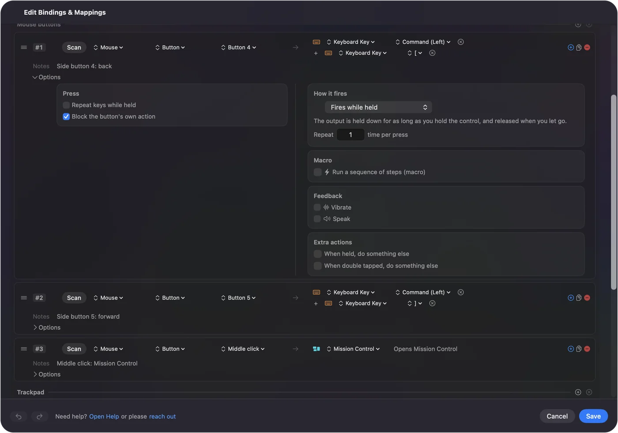Add a new Trackpad binding

coord(578,392)
